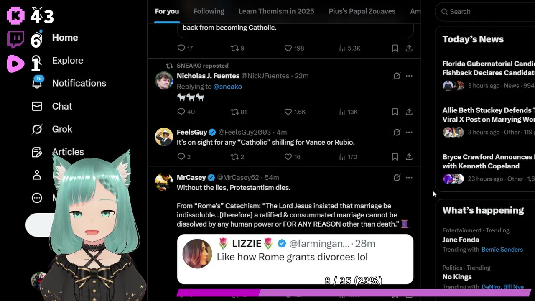Screen dimensions: 535x301
Task: Open Notifications with 16 badge
Action: [69, 83]
